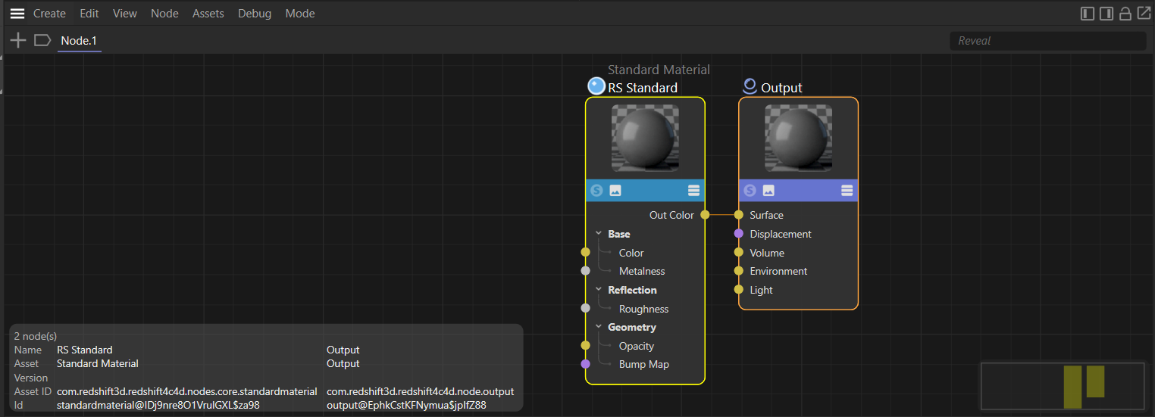The height and width of the screenshot is (417, 1155).
Task: Open the Edit menu
Action: (x=89, y=14)
